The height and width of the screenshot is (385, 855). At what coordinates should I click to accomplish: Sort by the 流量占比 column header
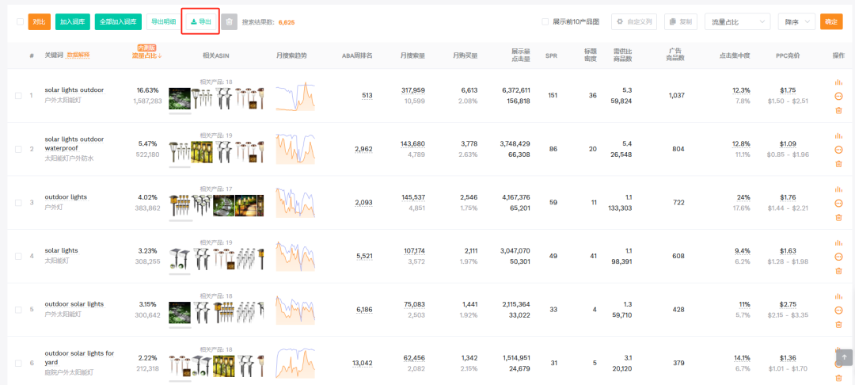click(147, 55)
